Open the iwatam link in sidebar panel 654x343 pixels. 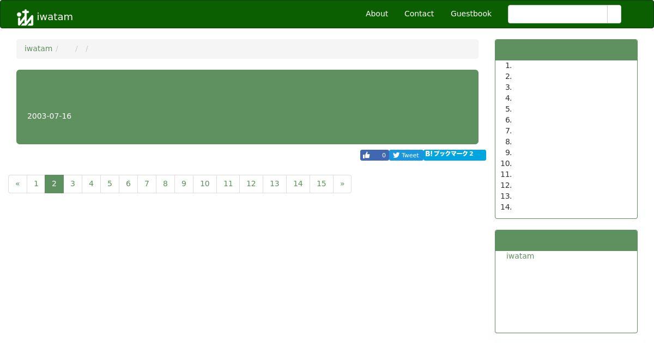pos(520,256)
